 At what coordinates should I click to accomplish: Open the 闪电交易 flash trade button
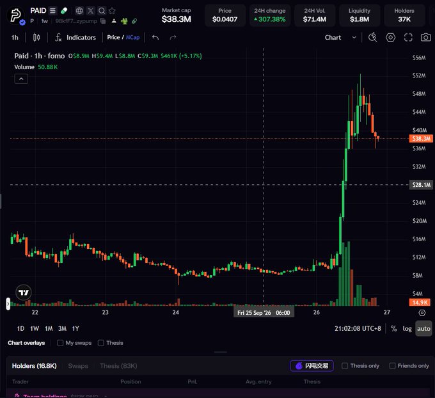[312, 366]
